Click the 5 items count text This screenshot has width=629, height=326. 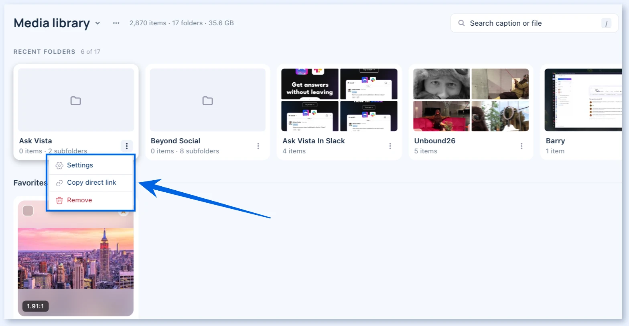pyautogui.click(x=426, y=151)
